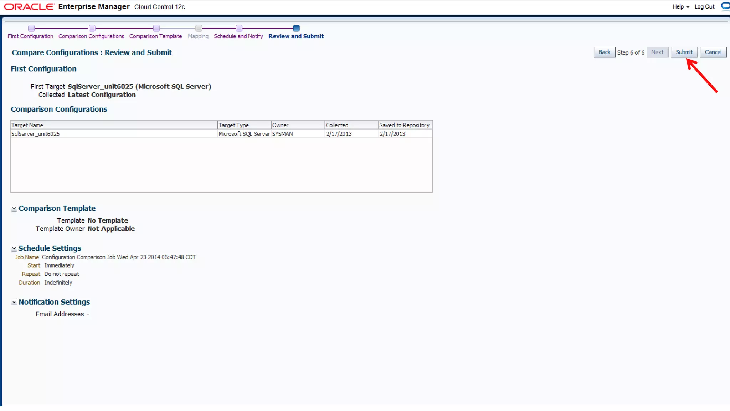Click the Oracle logo
730x411 pixels.
(29, 7)
